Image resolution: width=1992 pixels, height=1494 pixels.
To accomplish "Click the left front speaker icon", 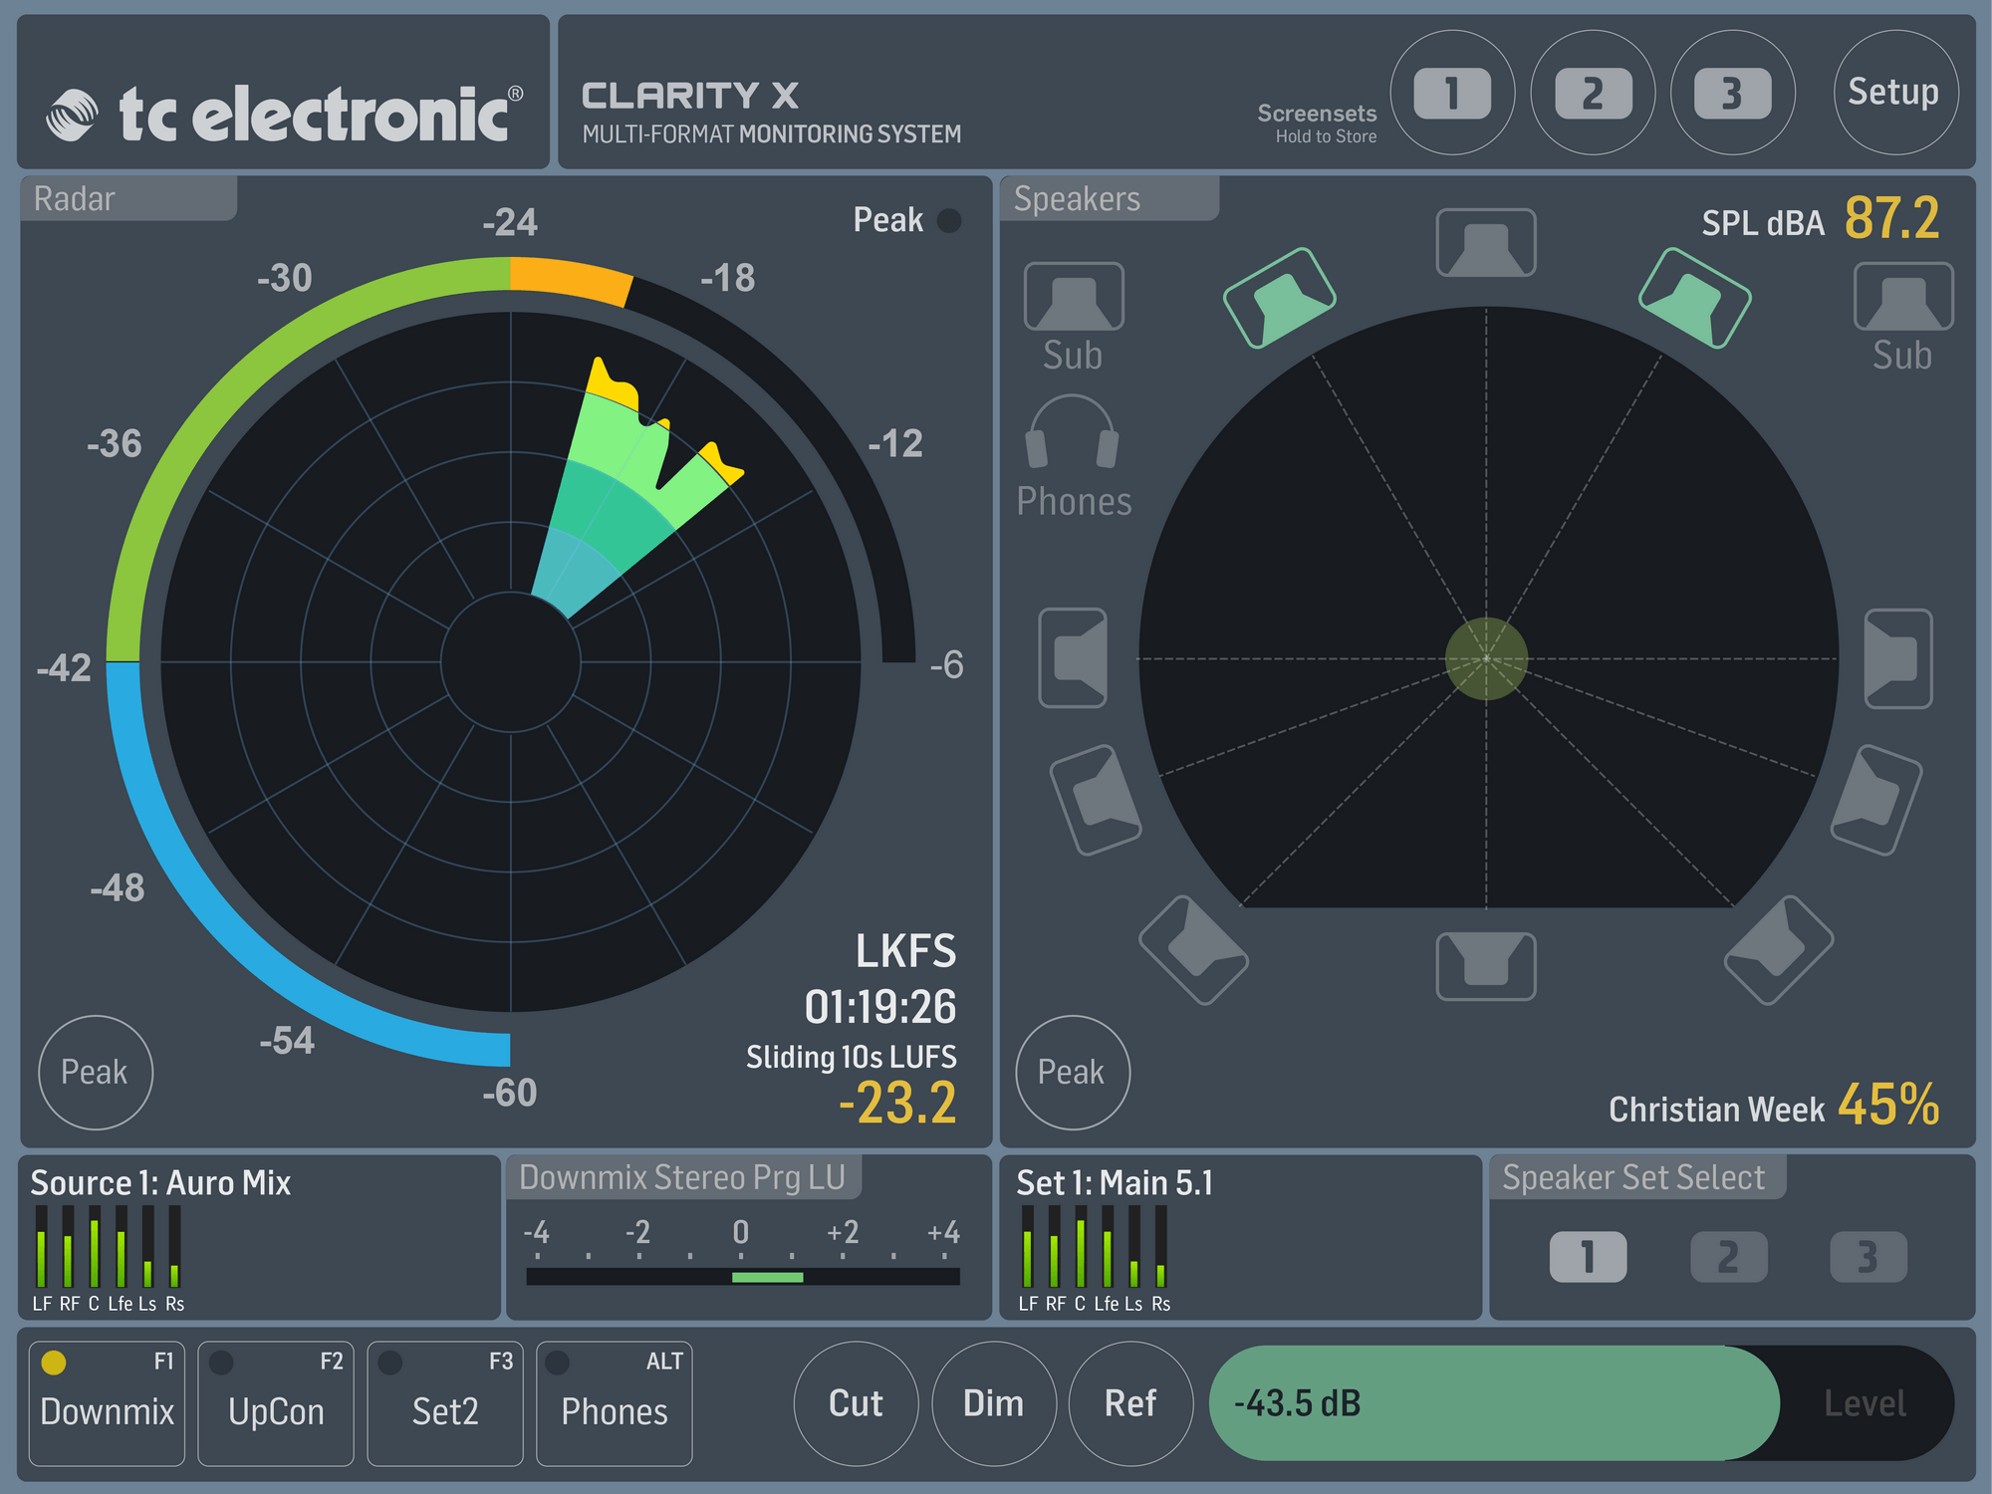I will click(1279, 298).
